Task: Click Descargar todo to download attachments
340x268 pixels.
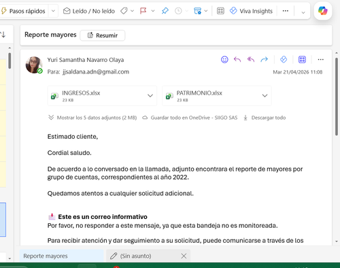Action: click(265, 118)
